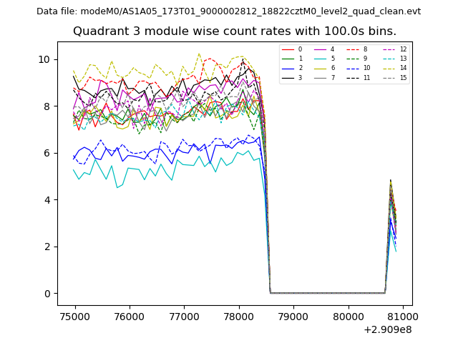Click the x-axis tick label 81000
Image resolution: width=458 pixels, height=343 pixels.
coord(402,317)
